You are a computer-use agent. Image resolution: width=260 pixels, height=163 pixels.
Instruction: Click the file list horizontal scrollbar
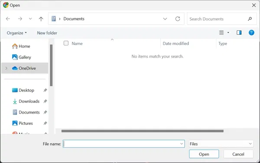click(x=143, y=131)
